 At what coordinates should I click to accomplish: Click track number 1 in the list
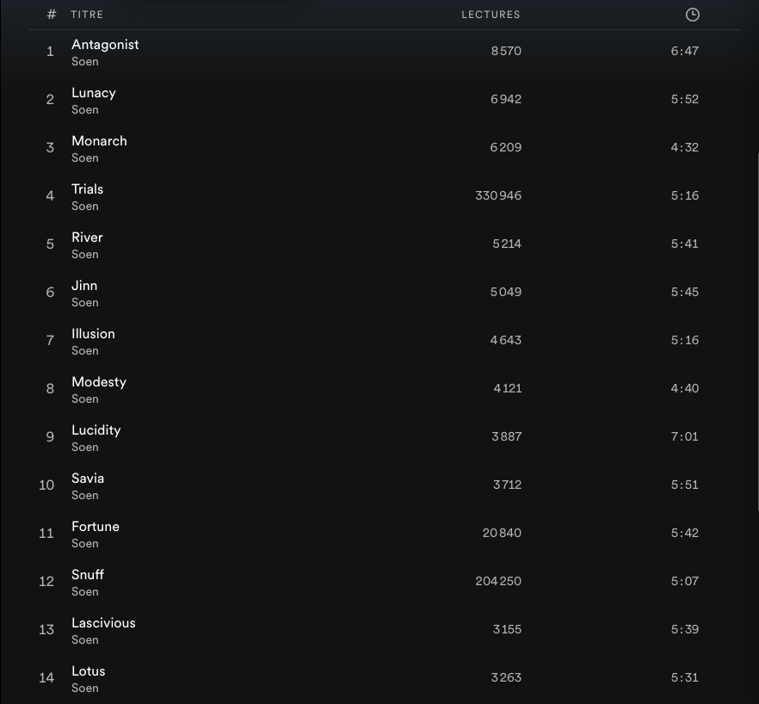click(50, 52)
